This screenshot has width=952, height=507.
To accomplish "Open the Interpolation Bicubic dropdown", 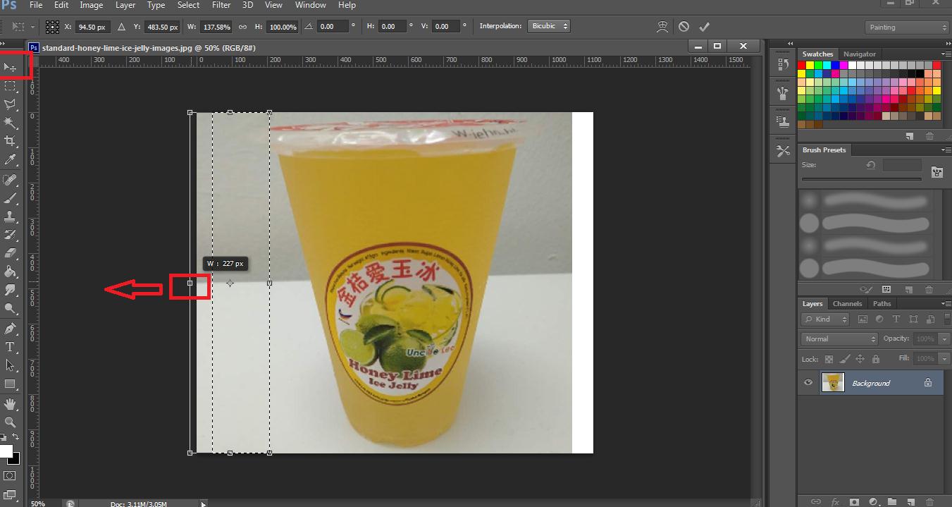I will pos(549,27).
